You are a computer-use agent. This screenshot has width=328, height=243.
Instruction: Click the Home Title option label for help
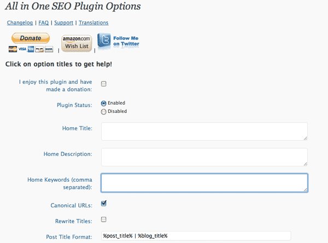pyautogui.click(x=77, y=128)
